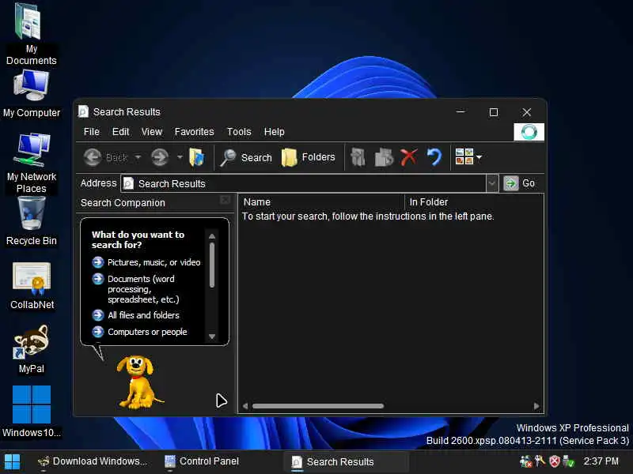The width and height of the screenshot is (633, 474).
Task: Open the File menu
Action: click(x=92, y=132)
